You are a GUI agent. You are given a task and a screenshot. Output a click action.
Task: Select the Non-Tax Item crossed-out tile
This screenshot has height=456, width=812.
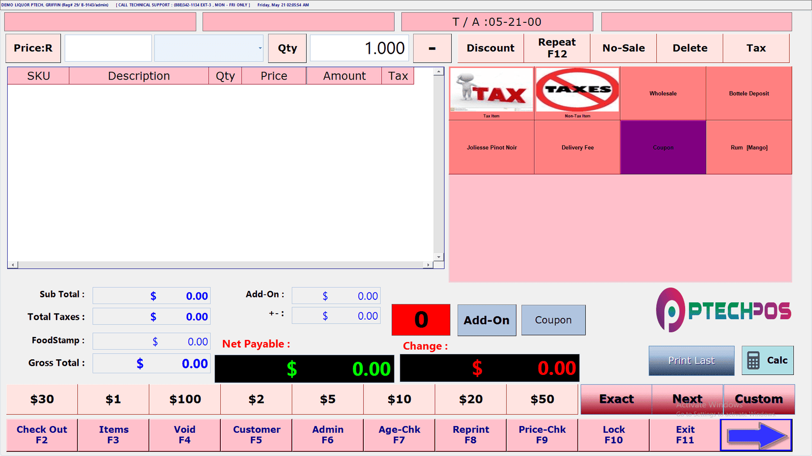click(577, 93)
